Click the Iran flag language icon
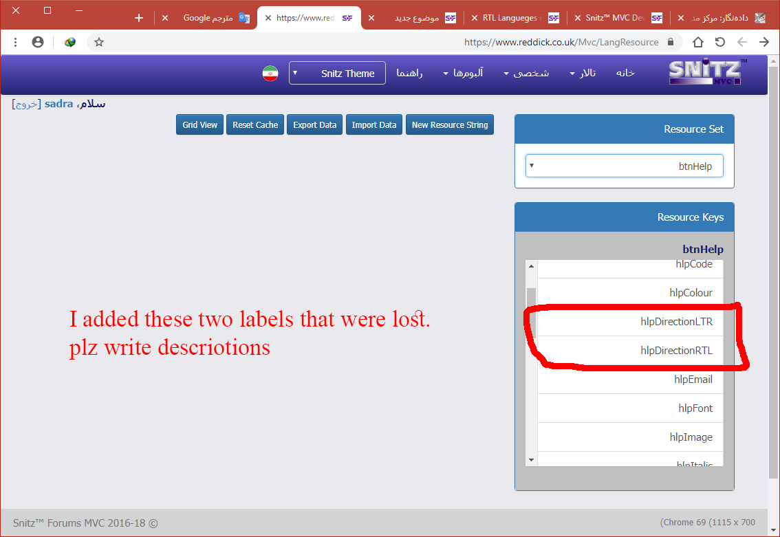 pos(270,74)
